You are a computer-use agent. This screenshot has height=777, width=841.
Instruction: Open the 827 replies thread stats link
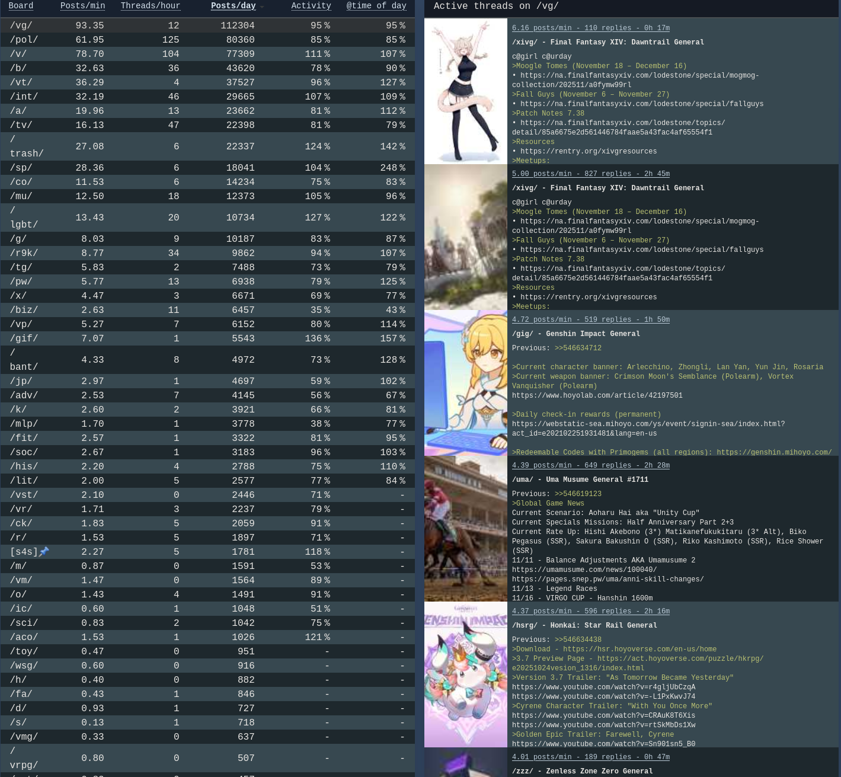591,174
